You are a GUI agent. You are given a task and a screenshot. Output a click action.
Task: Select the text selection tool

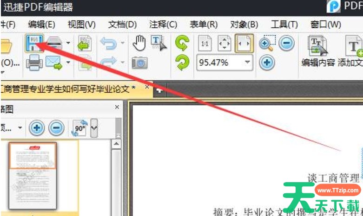pyautogui.click(x=159, y=43)
